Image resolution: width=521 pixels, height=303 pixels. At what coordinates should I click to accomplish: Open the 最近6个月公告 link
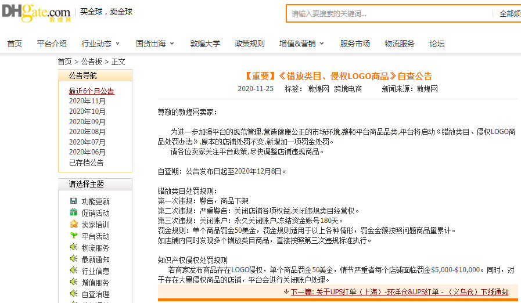(91, 91)
